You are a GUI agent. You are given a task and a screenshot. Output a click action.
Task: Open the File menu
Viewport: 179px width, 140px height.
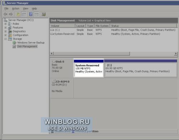point(6,9)
